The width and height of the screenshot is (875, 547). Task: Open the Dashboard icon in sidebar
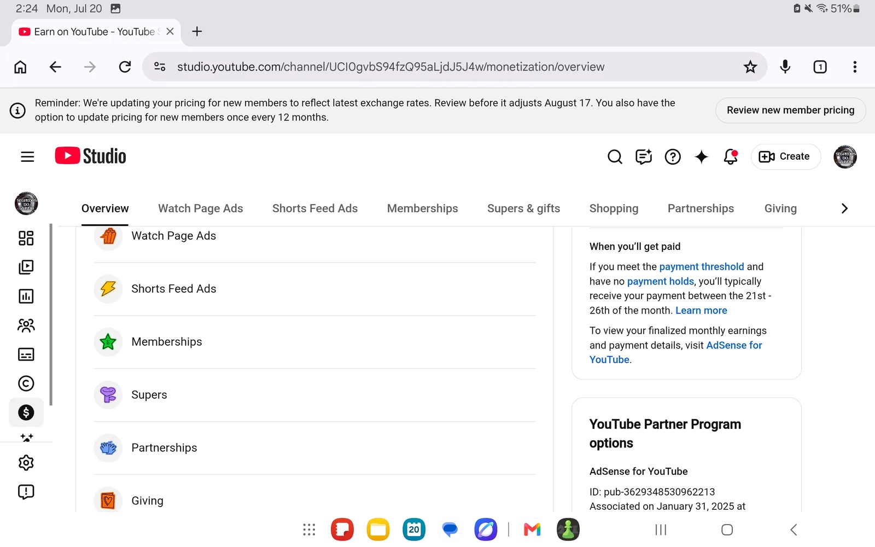pos(26,238)
